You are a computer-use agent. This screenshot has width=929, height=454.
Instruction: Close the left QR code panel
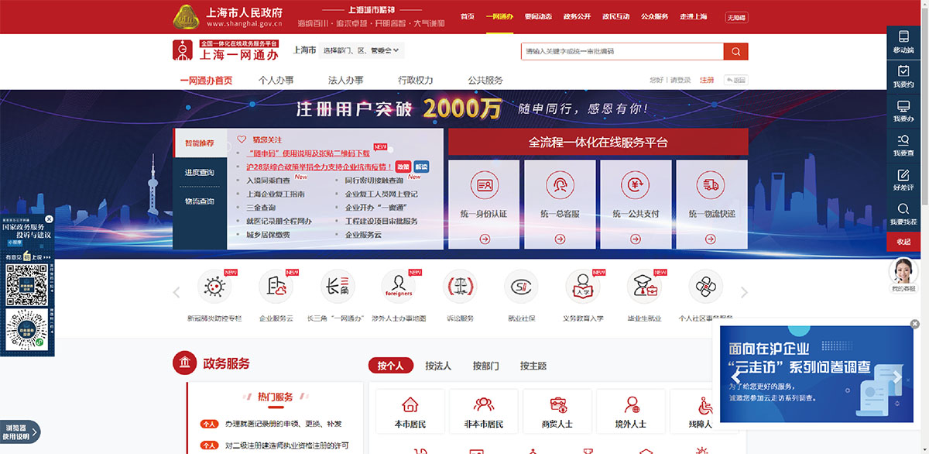point(49,219)
